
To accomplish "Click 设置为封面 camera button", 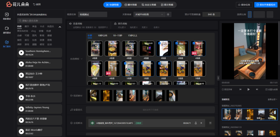I will tap(271, 89).
